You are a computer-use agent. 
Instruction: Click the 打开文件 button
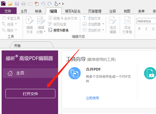[x=30, y=94]
